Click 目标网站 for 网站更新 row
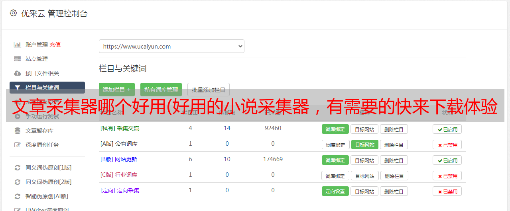Image resolution: width=510 pixels, height=211 pixels. [x=364, y=160]
